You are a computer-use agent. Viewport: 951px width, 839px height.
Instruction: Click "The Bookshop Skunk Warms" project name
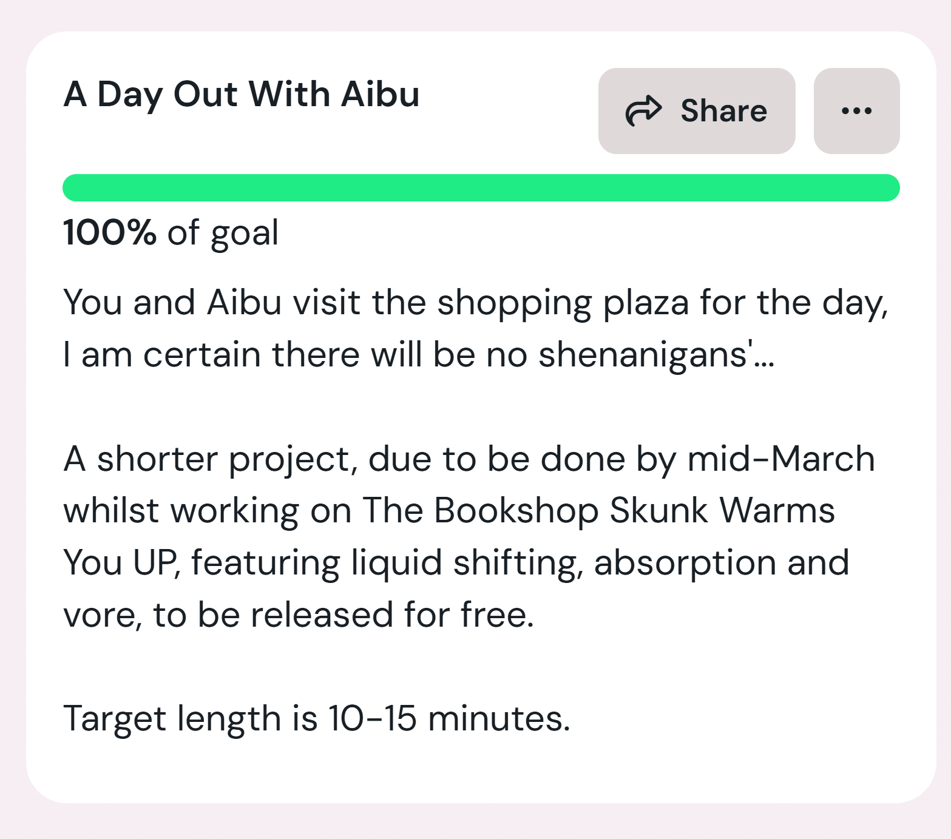(x=598, y=510)
